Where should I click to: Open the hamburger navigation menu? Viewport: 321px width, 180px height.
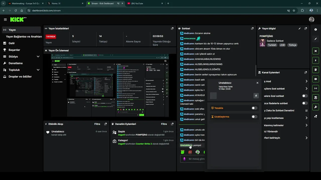pyautogui.click(x=5, y=19)
